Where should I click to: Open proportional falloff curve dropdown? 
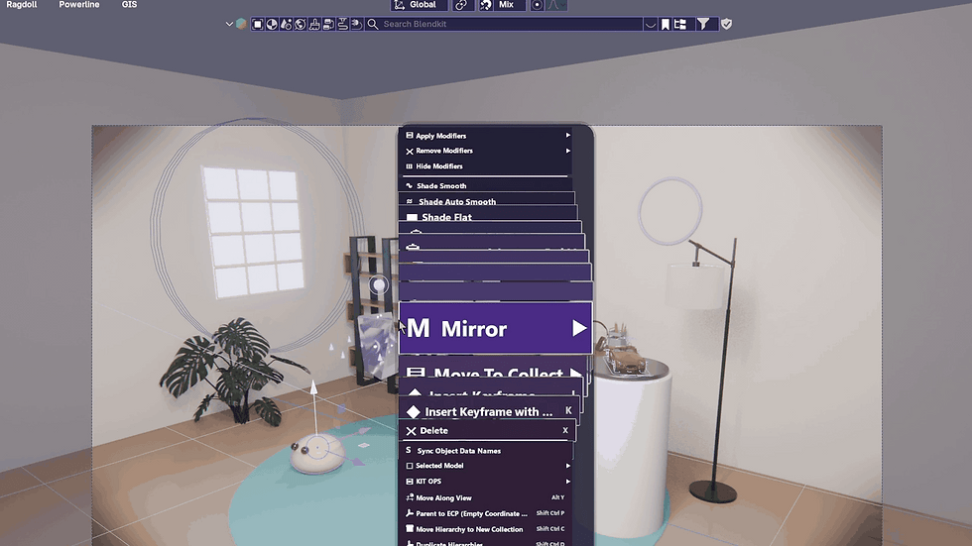(556, 5)
